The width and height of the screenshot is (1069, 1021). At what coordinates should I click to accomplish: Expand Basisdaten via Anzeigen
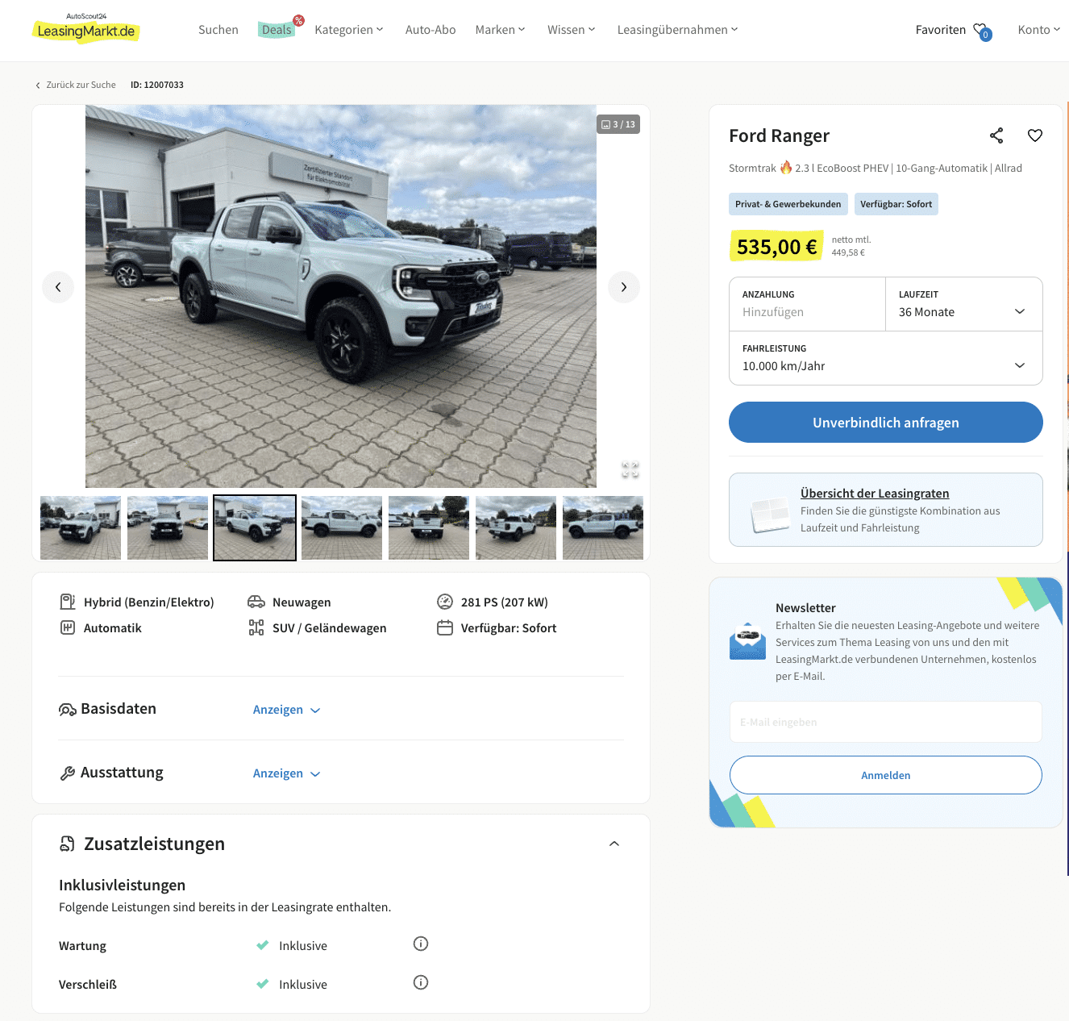[287, 710]
